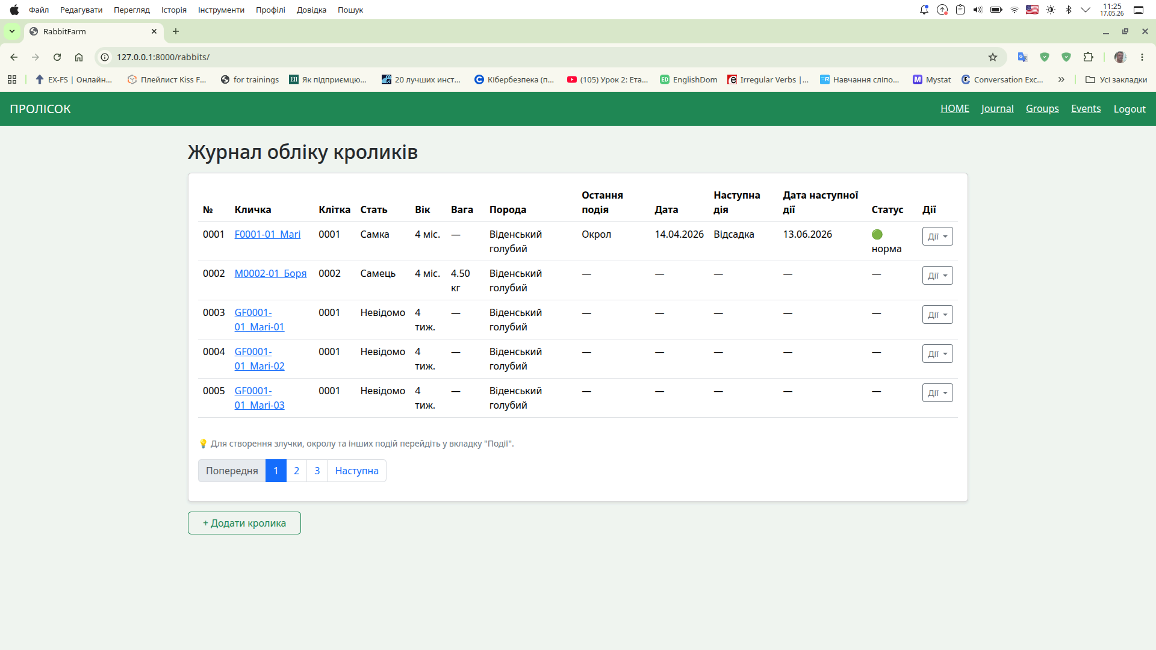Screen dimensions: 1156x650
Task: Open rabbit GF0001-01_Mari-01 link
Action: [x=259, y=320]
